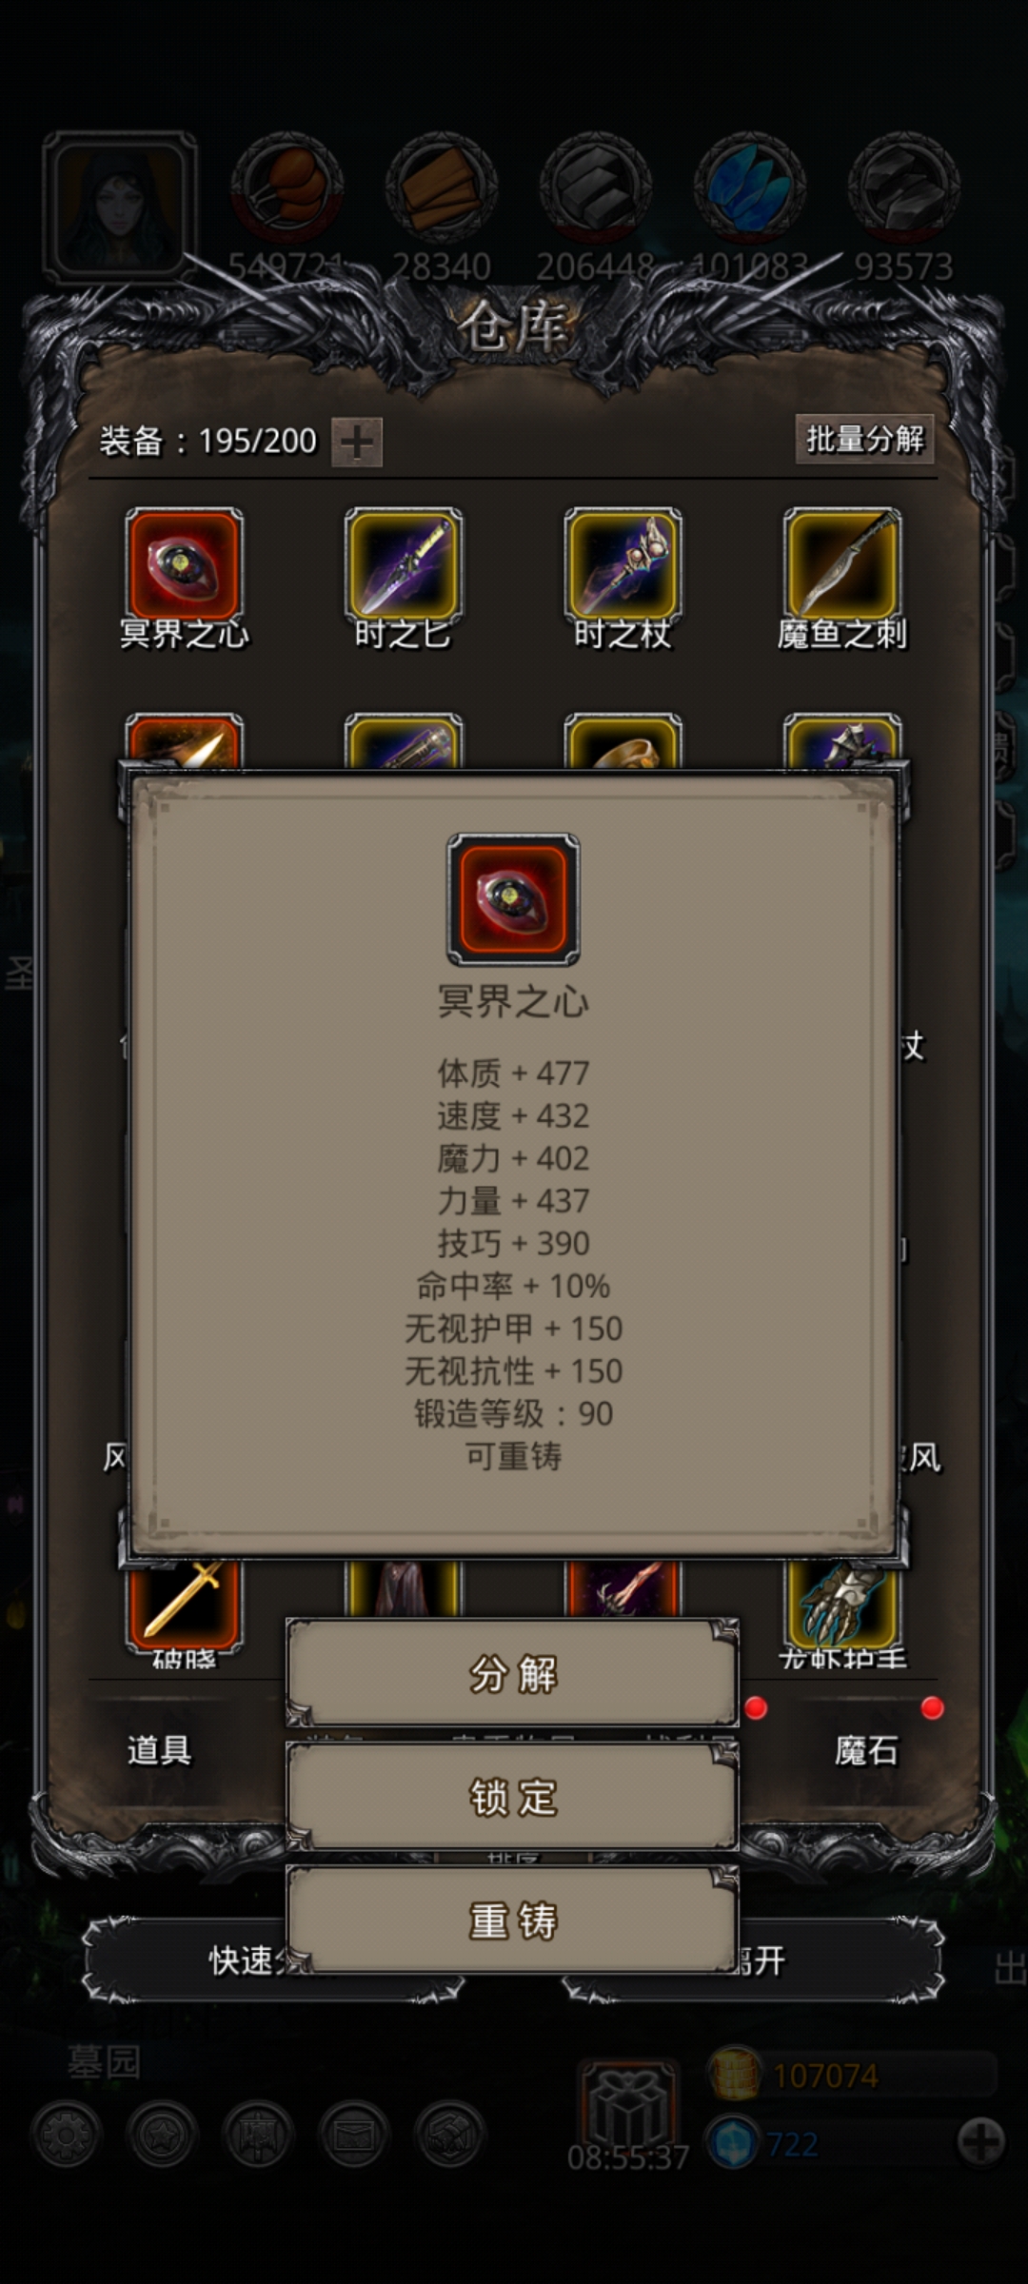
Task: Add more gems with plus icon
Action: point(981,2143)
